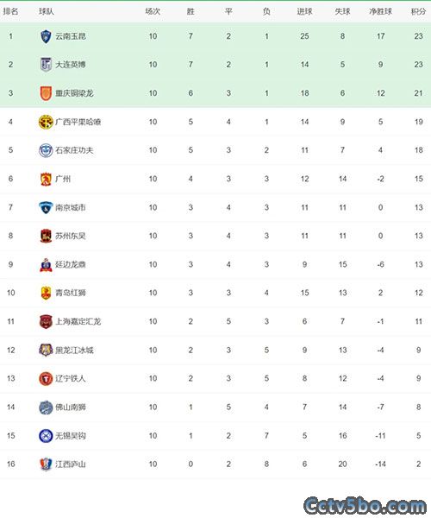Screen dimensions: 431x518
Task: Open the 上海嘉定汇龙 team link
Action: pyautogui.click(x=78, y=321)
